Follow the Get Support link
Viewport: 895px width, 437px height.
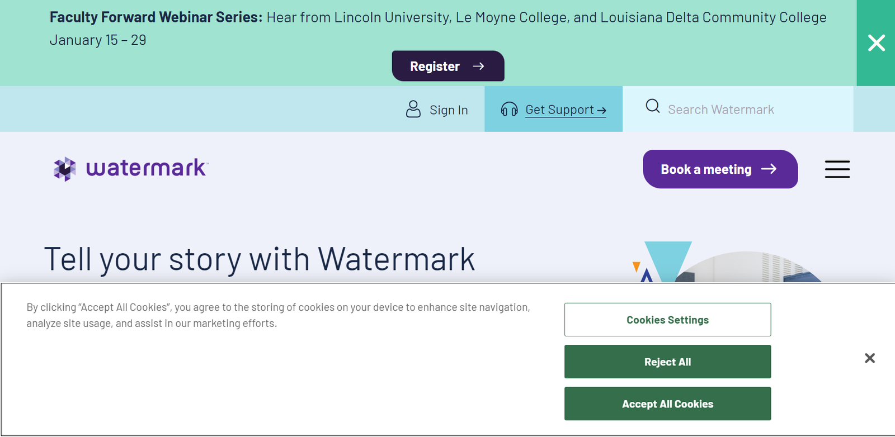coord(566,110)
